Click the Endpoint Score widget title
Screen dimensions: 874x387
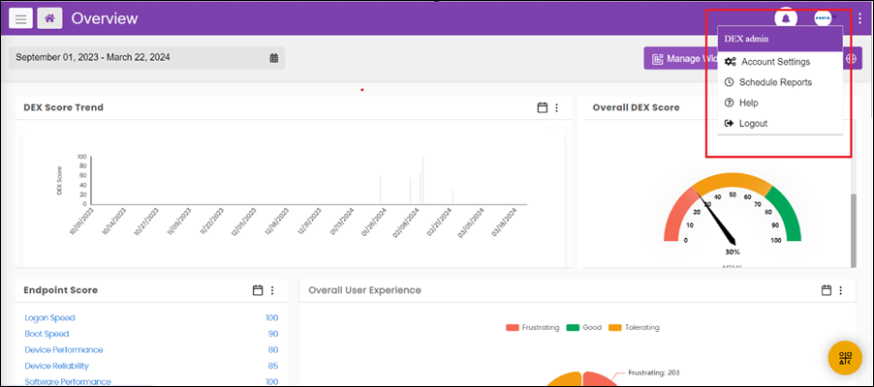pos(61,290)
